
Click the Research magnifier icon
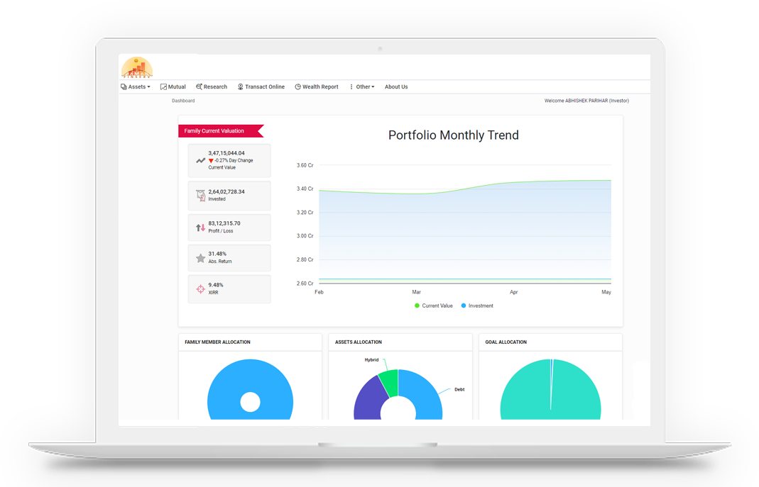(199, 87)
